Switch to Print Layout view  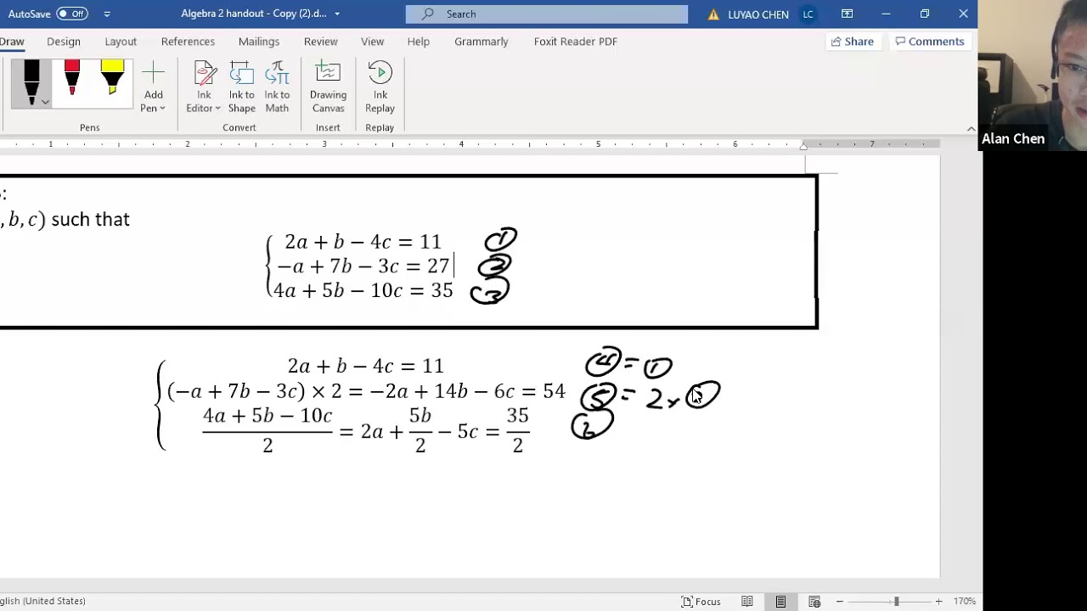(780, 602)
